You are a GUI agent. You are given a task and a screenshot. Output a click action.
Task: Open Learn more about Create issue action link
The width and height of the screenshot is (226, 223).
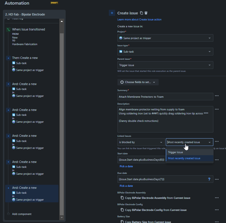coord(139,20)
